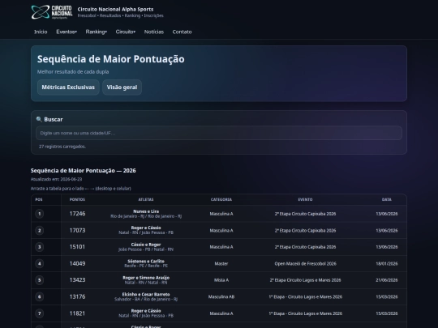Click the position 6 badge
This screenshot has height=328, width=438.
coord(40,296)
